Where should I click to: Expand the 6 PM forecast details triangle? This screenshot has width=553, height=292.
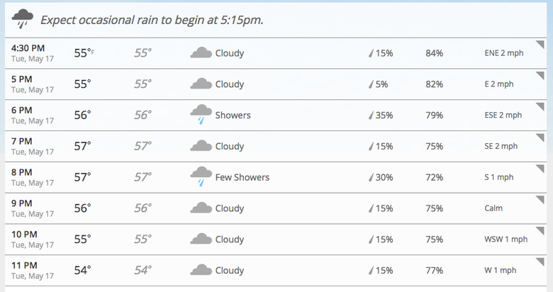tap(541, 106)
